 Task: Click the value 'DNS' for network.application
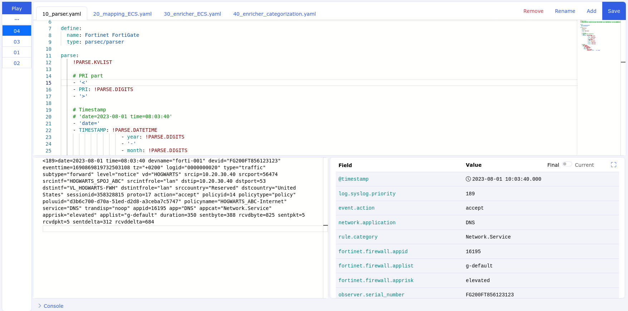click(x=470, y=222)
